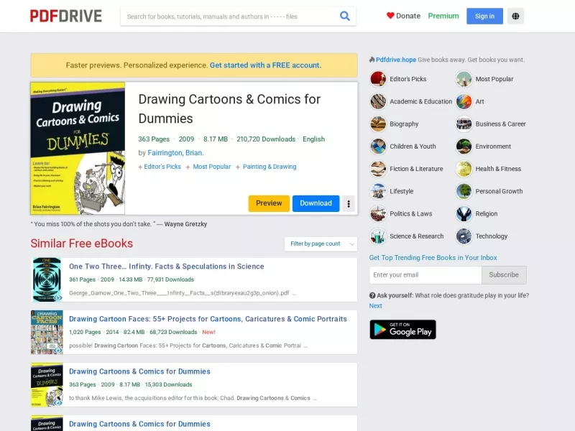Focus the Enter your email field
This screenshot has width=575, height=431.
425,275
